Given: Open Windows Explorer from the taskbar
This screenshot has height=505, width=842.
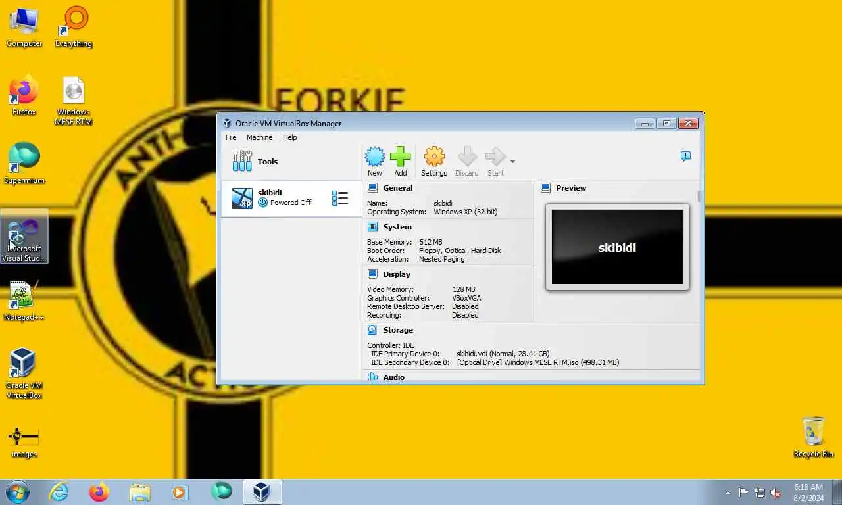Looking at the screenshot, I should click(x=140, y=492).
